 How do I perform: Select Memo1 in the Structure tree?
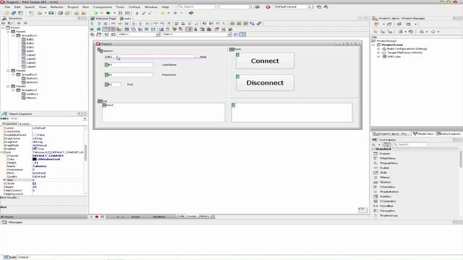(x=31, y=98)
